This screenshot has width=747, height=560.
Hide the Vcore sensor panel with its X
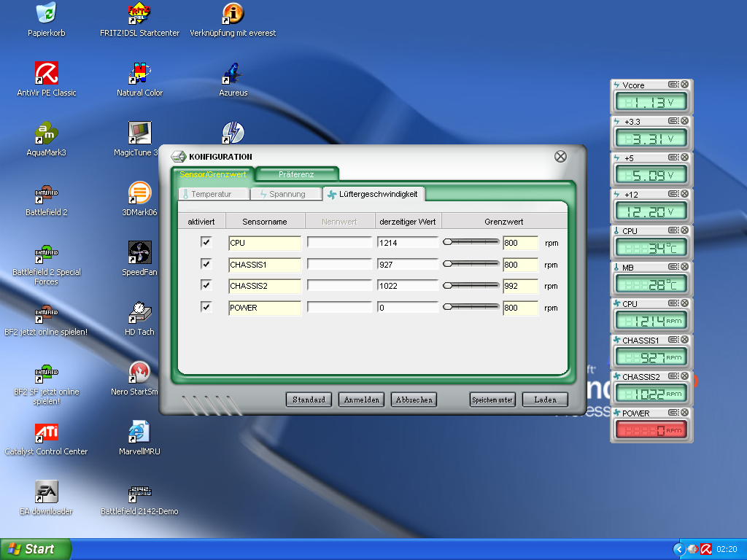[684, 85]
